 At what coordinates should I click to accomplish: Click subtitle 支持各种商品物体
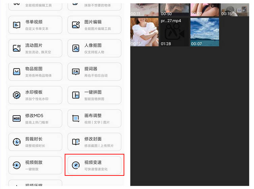point(38,75)
